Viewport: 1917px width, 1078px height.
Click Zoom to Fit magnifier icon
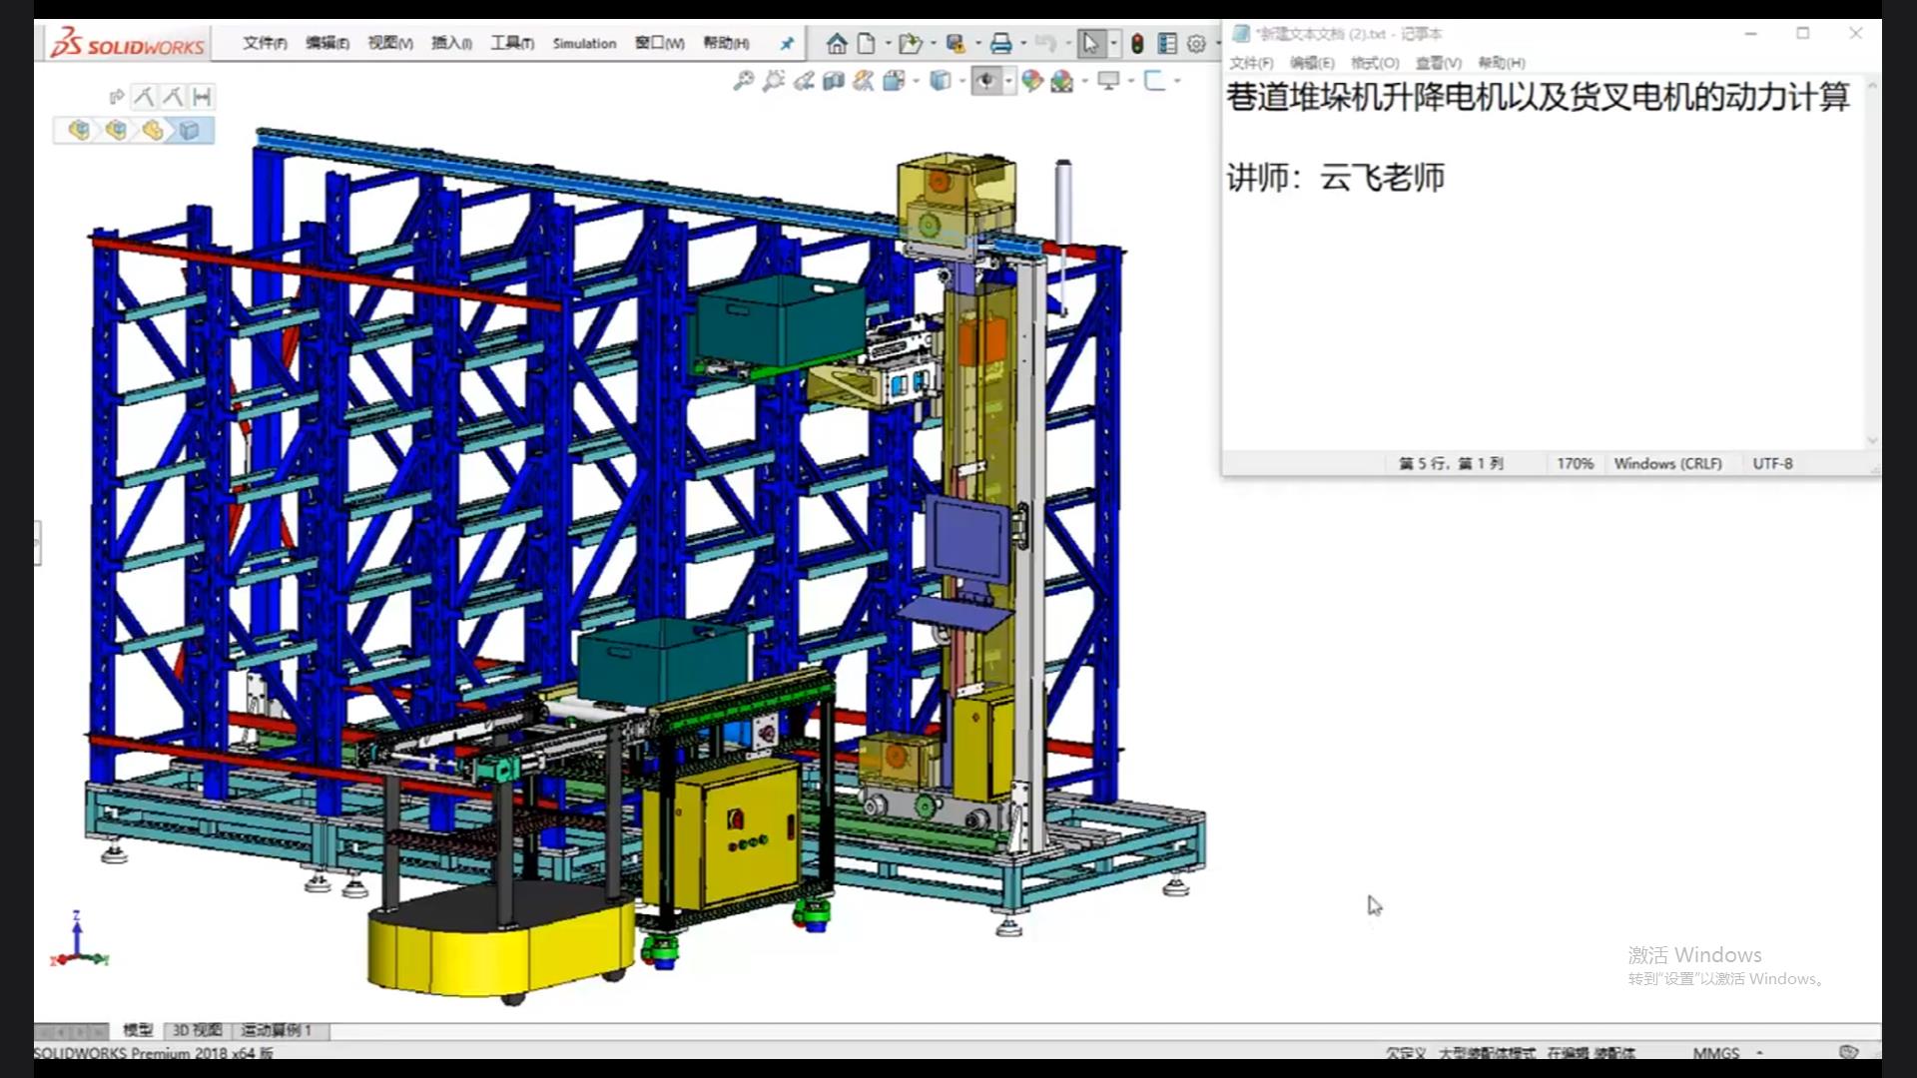tap(743, 81)
